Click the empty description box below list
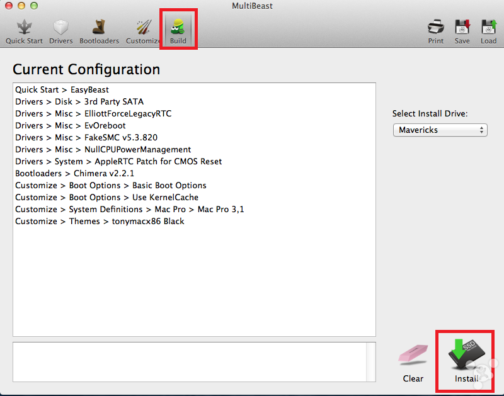 (194, 363)
